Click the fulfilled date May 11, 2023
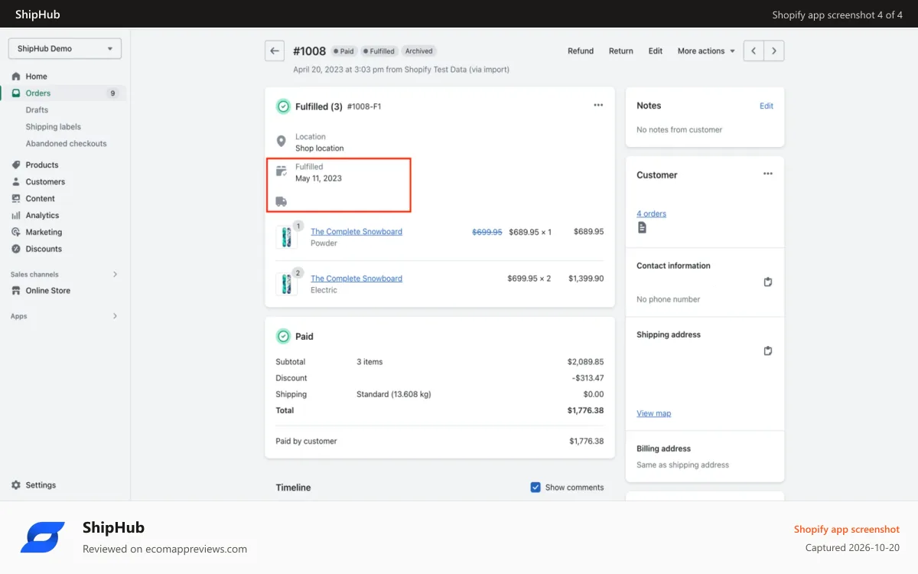 (x=318, y=178)
